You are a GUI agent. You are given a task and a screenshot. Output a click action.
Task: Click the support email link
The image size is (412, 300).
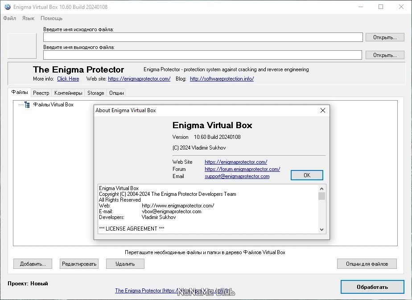pyautogui.click(x=237, y=176)
